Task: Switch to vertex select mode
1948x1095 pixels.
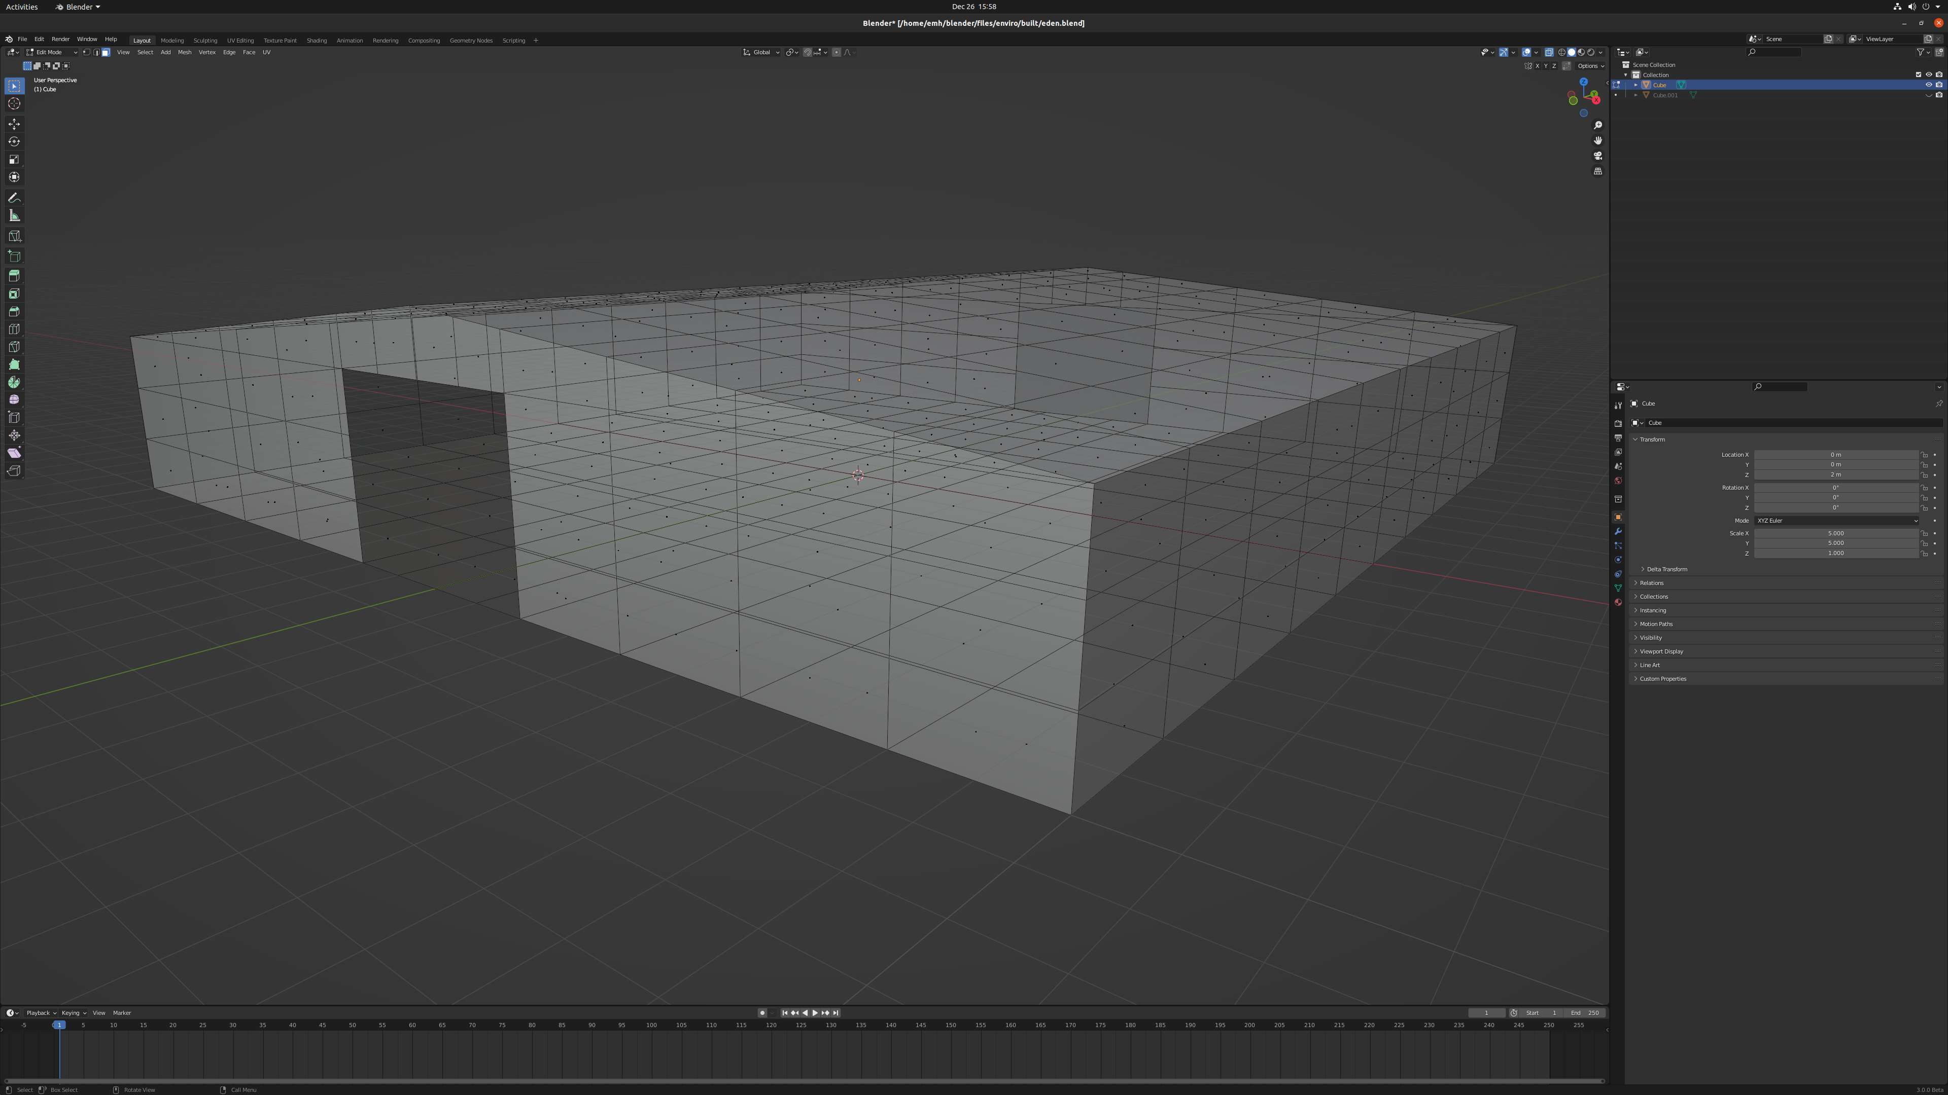Action: point(86,52)
